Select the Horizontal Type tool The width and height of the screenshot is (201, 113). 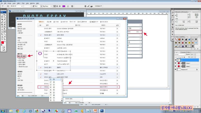pos(5,31)
